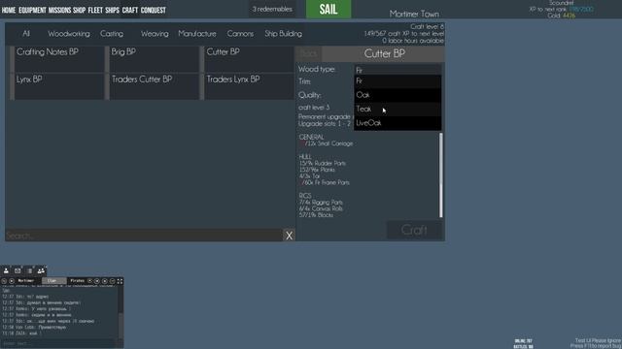This screenshot has width=622, height=349.
Task: Select the Brig BP blueprint
Action: tap(153, 59)
